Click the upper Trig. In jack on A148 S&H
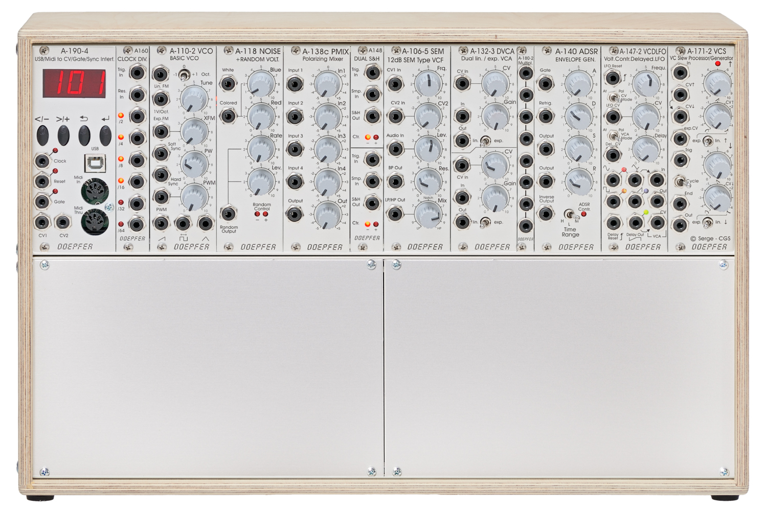Image resolution: width=766 pixels, height=511 pixels. [373, 73]
